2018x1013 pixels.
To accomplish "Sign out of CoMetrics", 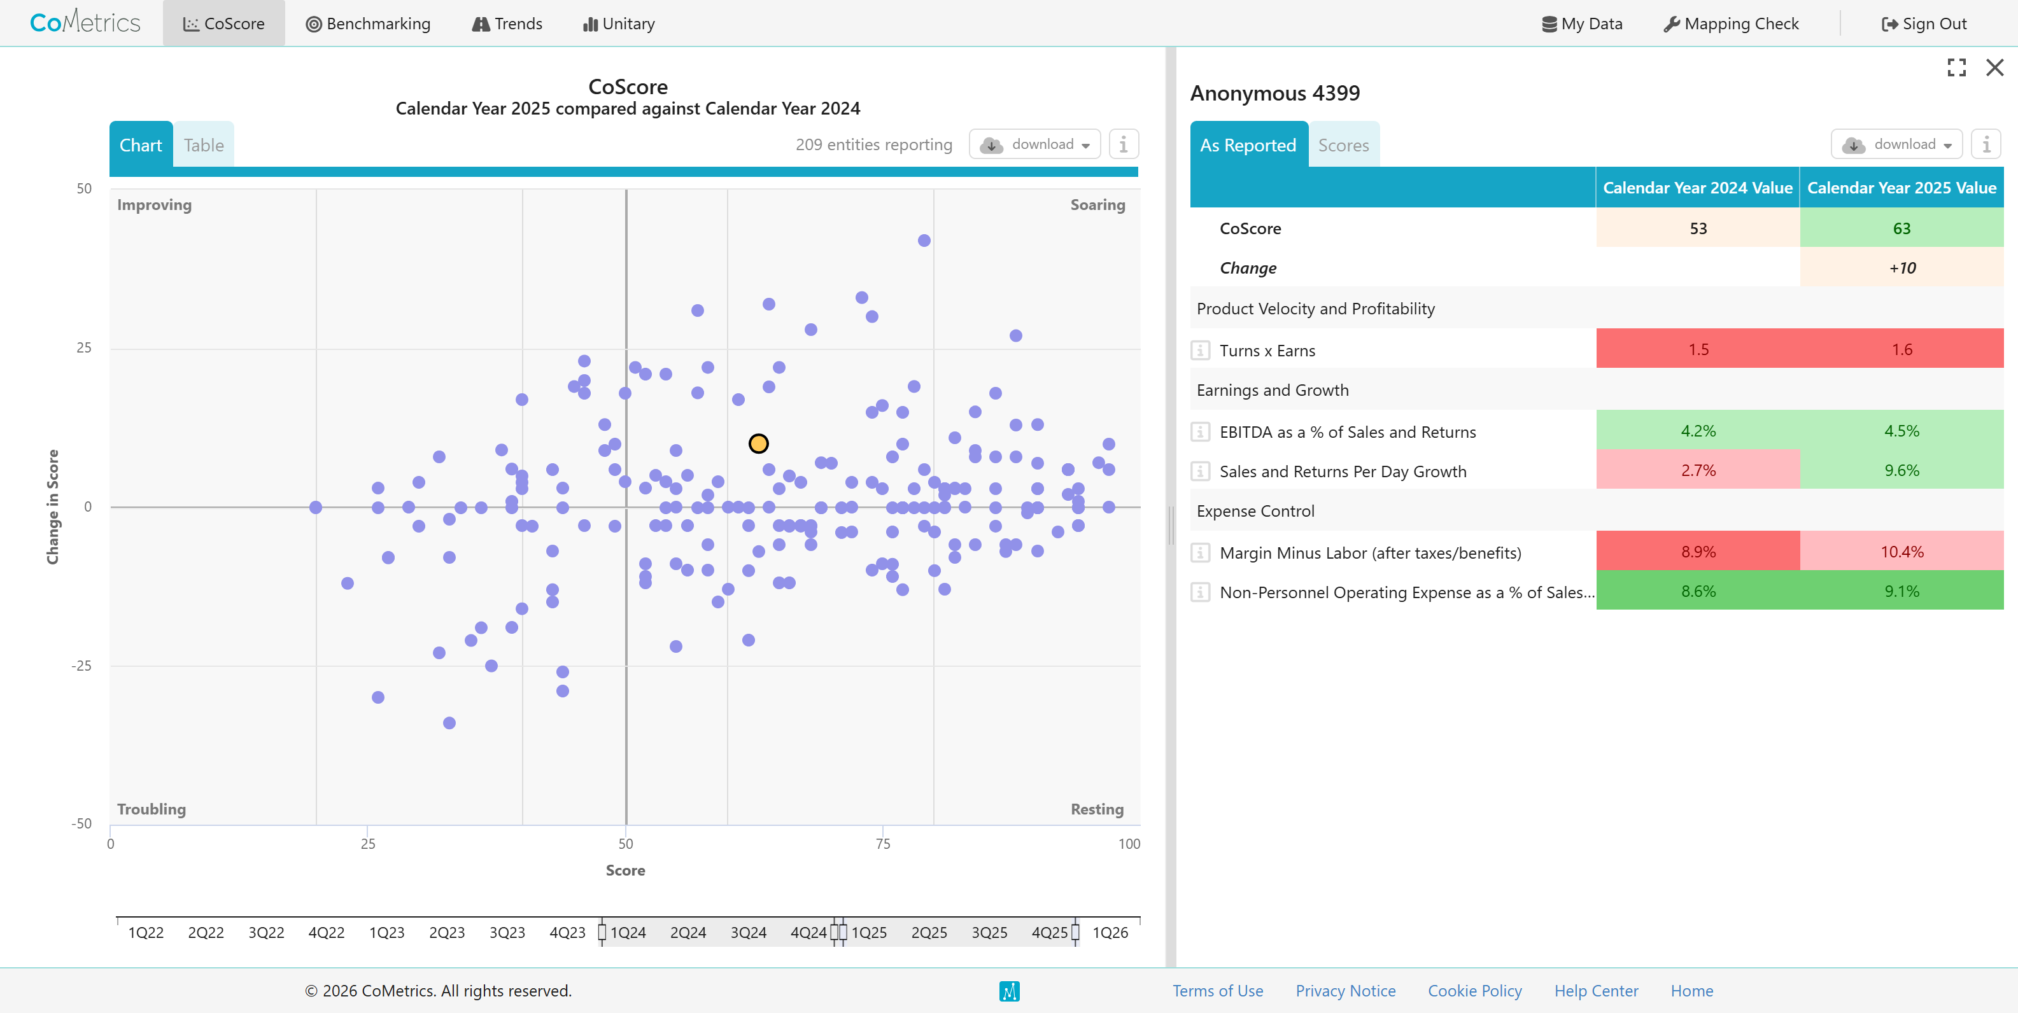I will click(x=1924, y=24).
